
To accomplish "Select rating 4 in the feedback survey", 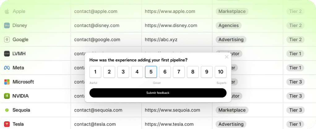I will 137,72.
